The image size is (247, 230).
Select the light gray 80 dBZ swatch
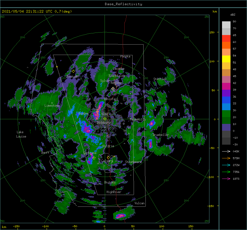[226, 25]
